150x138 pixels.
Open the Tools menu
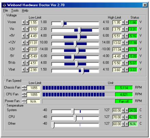[x=15, y=11]
